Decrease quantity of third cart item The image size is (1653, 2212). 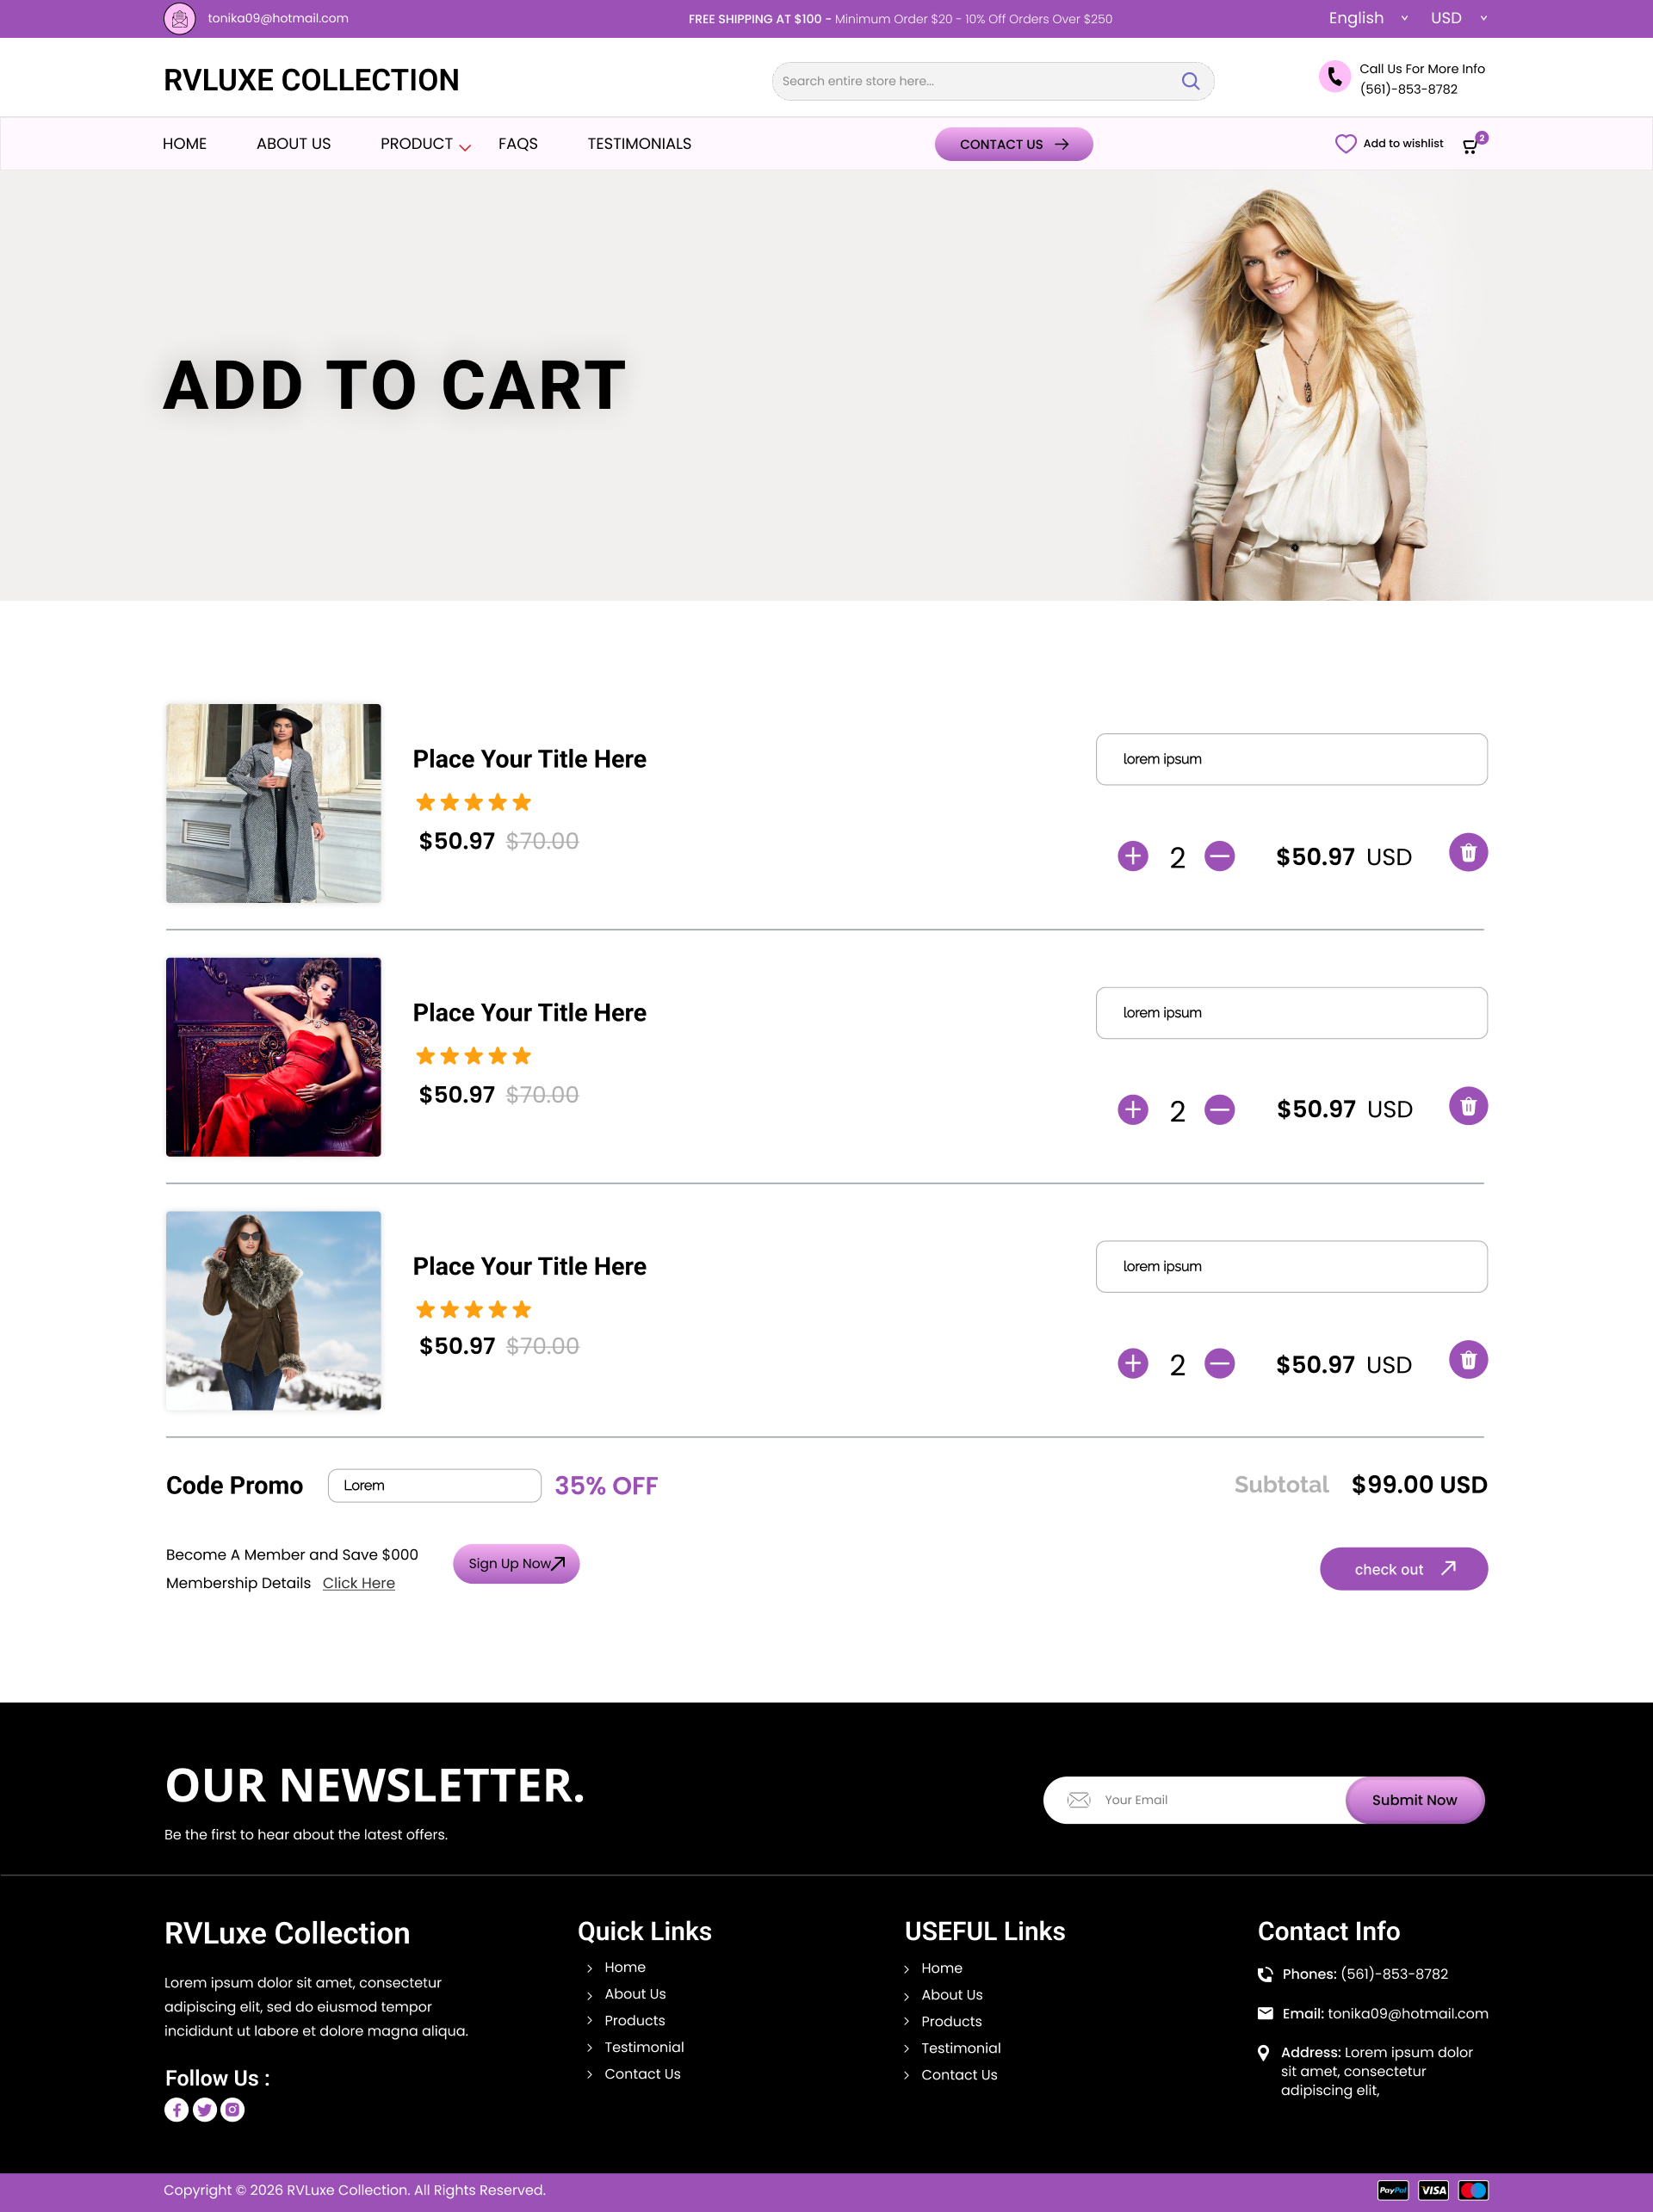[x=1219, y=1363]
